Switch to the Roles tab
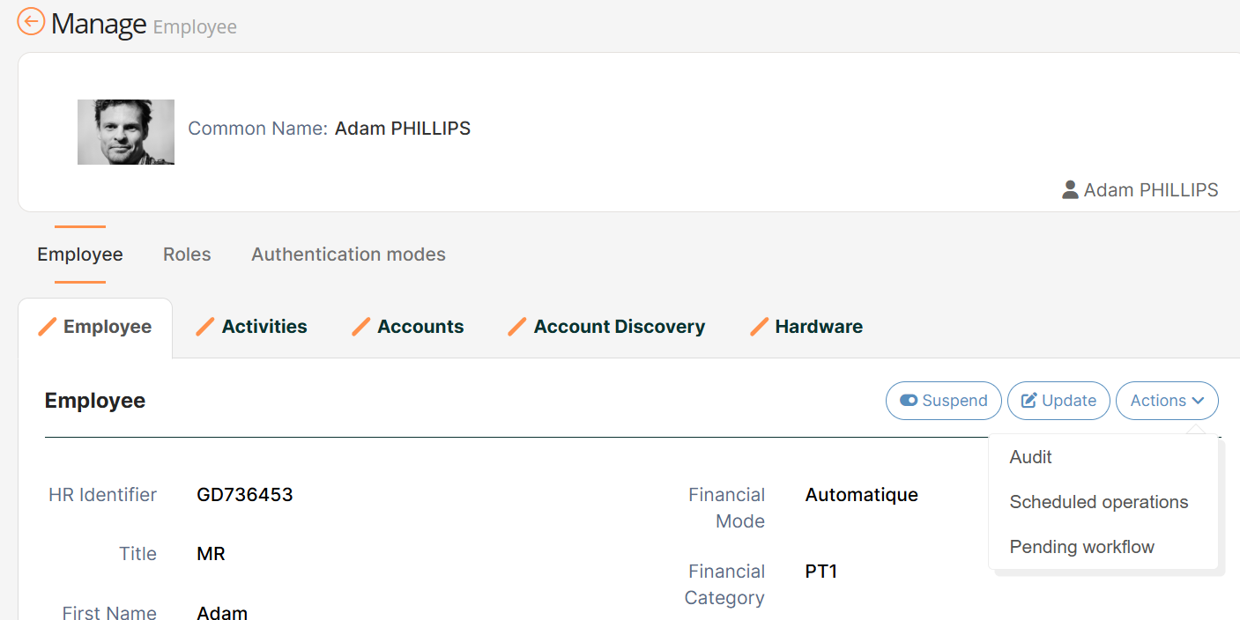The height and width of the screenshot is (620, 1240). tap(187, 255)
